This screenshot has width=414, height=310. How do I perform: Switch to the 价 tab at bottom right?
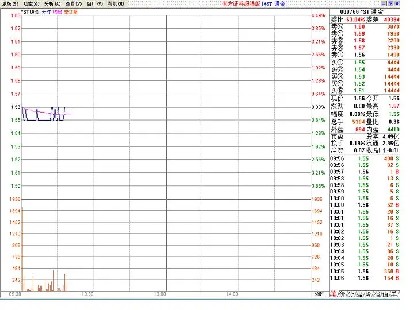[344, 294]
